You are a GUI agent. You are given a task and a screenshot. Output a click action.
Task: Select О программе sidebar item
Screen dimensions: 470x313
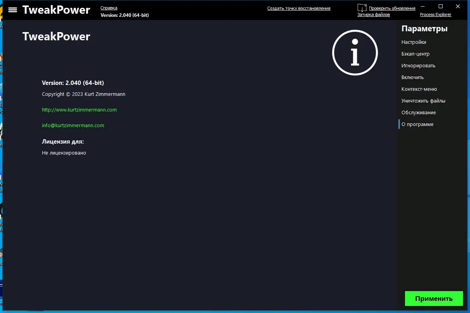point(418,124)
